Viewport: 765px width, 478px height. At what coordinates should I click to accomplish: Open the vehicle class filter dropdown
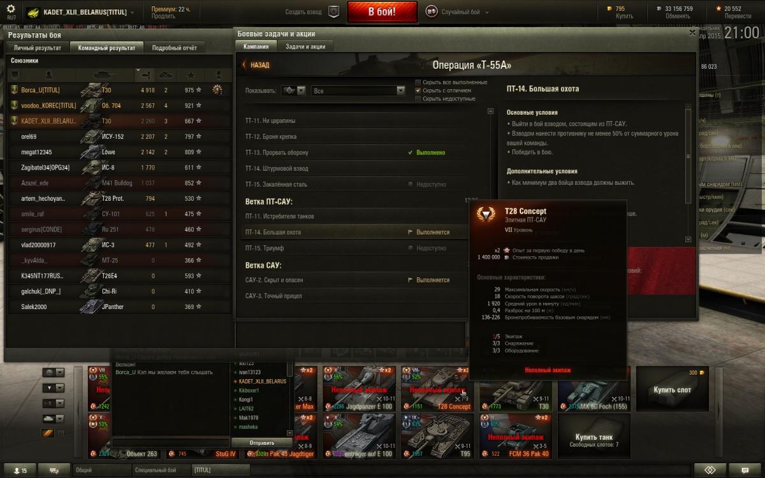pos(54,387)
